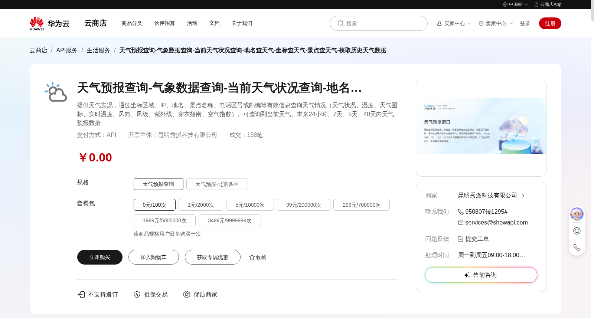This screenshot has height=318, width=594.
Task: Click the services@showapi.com email address
Action: tap(496, 223)
